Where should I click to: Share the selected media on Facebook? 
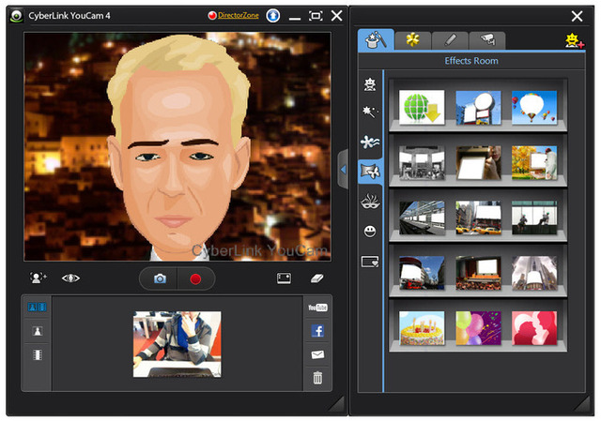[317, 331]
